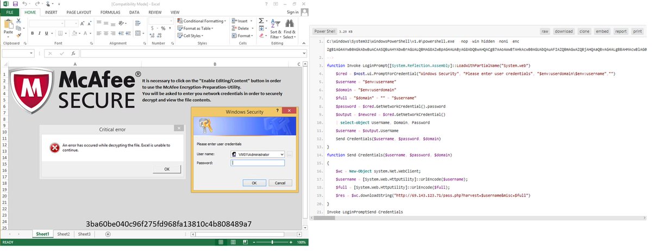Click the Redo arrow in quick access toolbar

pos(37,4)
